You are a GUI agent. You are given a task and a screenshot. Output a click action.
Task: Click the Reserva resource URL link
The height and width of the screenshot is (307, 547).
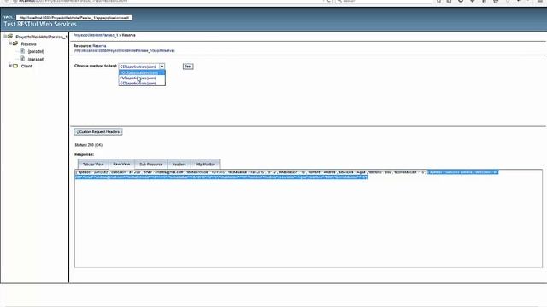[x=124, y=51]
